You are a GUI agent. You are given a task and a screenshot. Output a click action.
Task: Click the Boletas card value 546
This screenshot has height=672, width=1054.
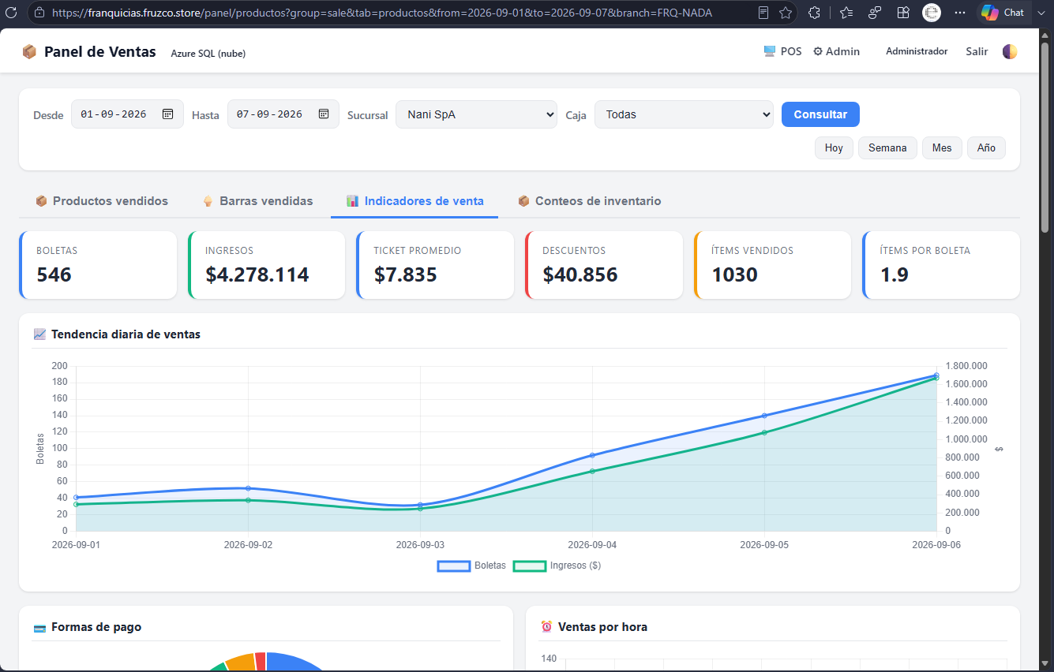54,274
